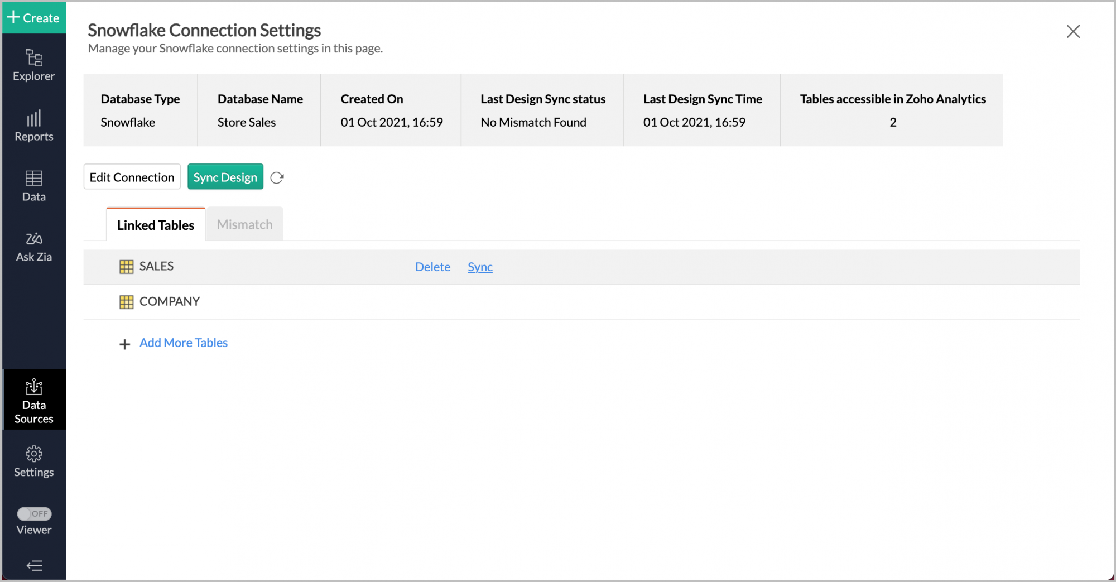Open Settings gear in sidebar
Screen dimensions: 1116x582
pos(33,461)
